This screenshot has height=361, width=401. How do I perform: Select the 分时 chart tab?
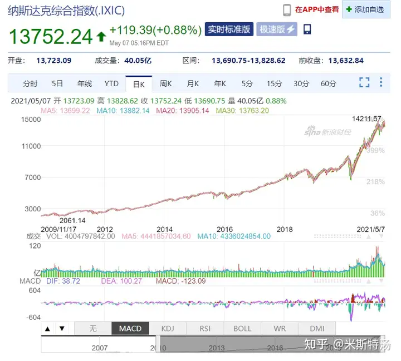[x=30, y=83]
